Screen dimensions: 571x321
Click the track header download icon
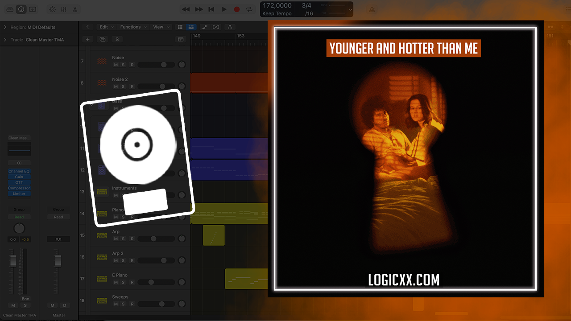pos(181,39)
